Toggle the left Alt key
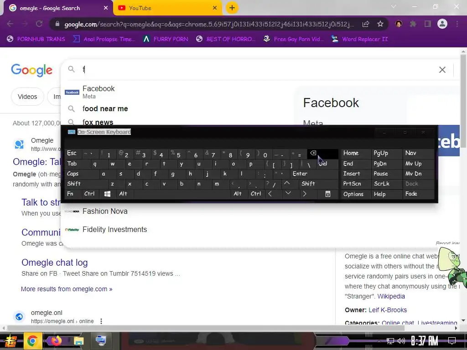The image size is (467, 350). click(x=125, y=194)
